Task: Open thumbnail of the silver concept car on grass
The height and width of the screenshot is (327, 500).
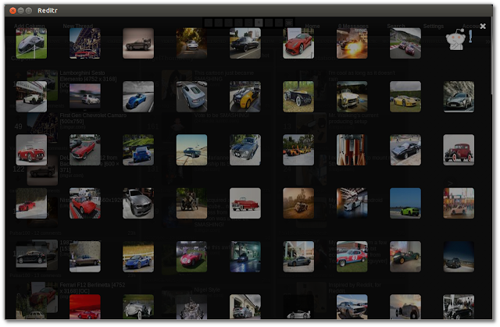Action: (x=31, y=43)
